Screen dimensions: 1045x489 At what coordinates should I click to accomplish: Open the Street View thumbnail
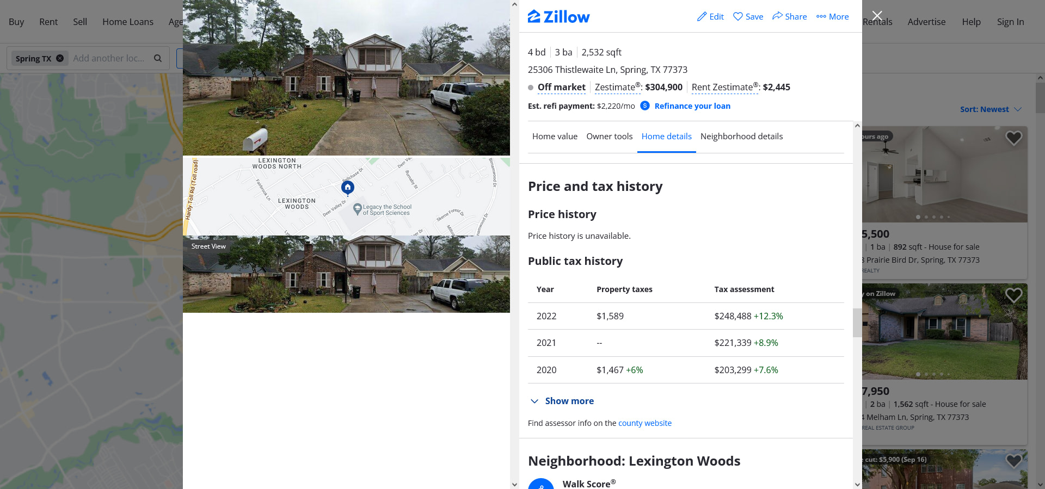346,274
